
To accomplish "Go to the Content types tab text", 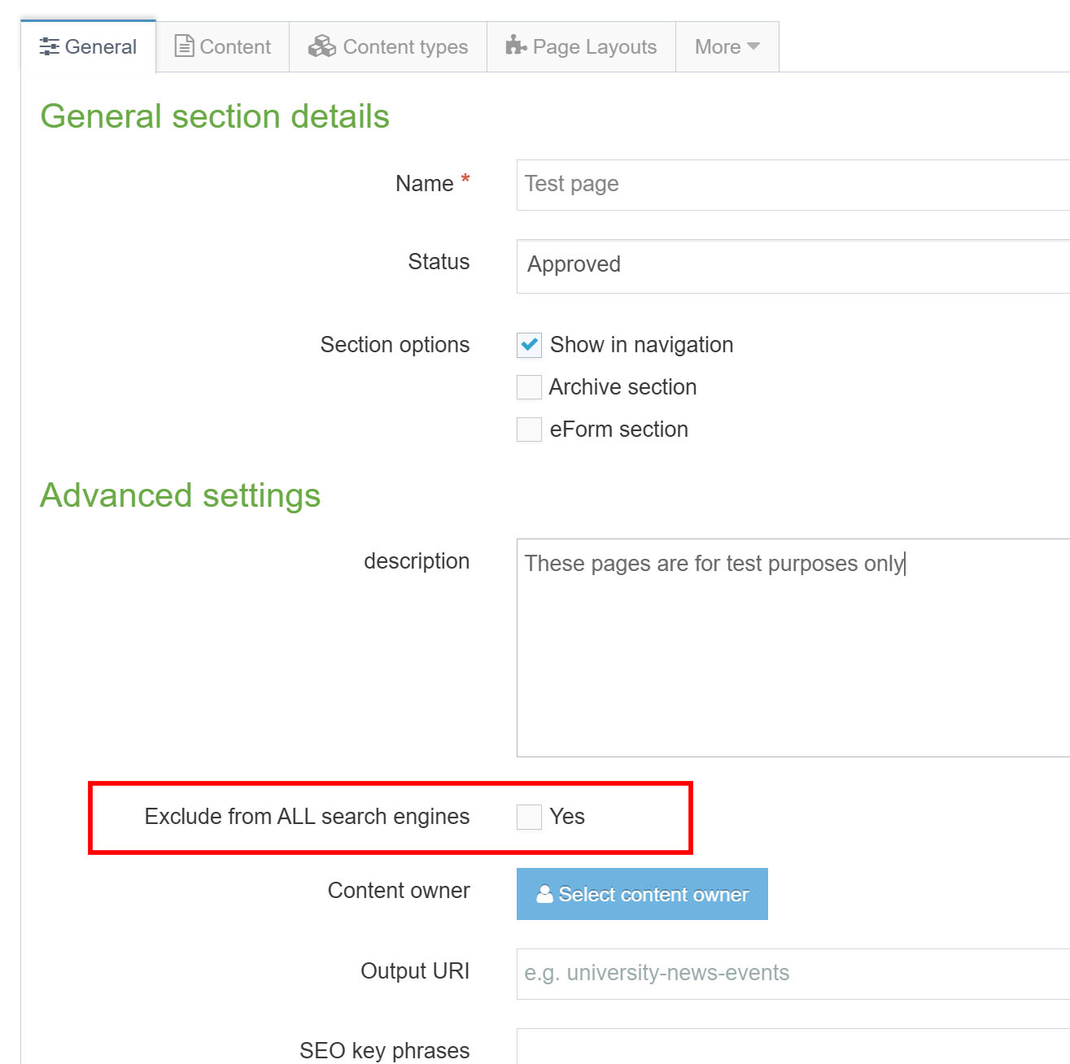I will point(405,47).
